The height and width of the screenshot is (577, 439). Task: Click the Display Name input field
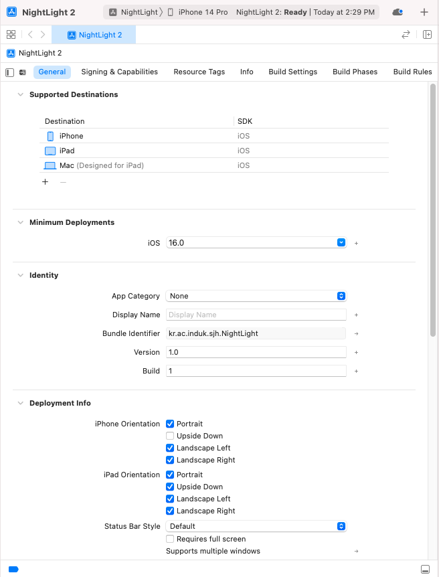coord(256,315)
